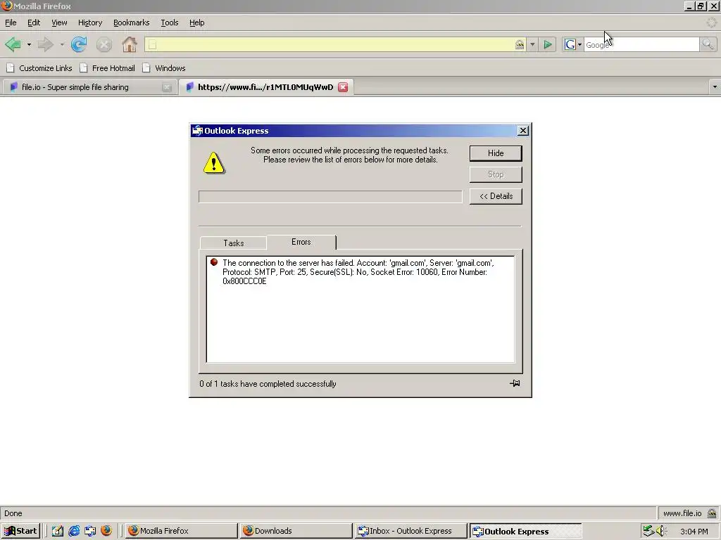Click the Stop loading icon in toolbar
The height and width of the screenshot is (540, 721).
(104, 44)
